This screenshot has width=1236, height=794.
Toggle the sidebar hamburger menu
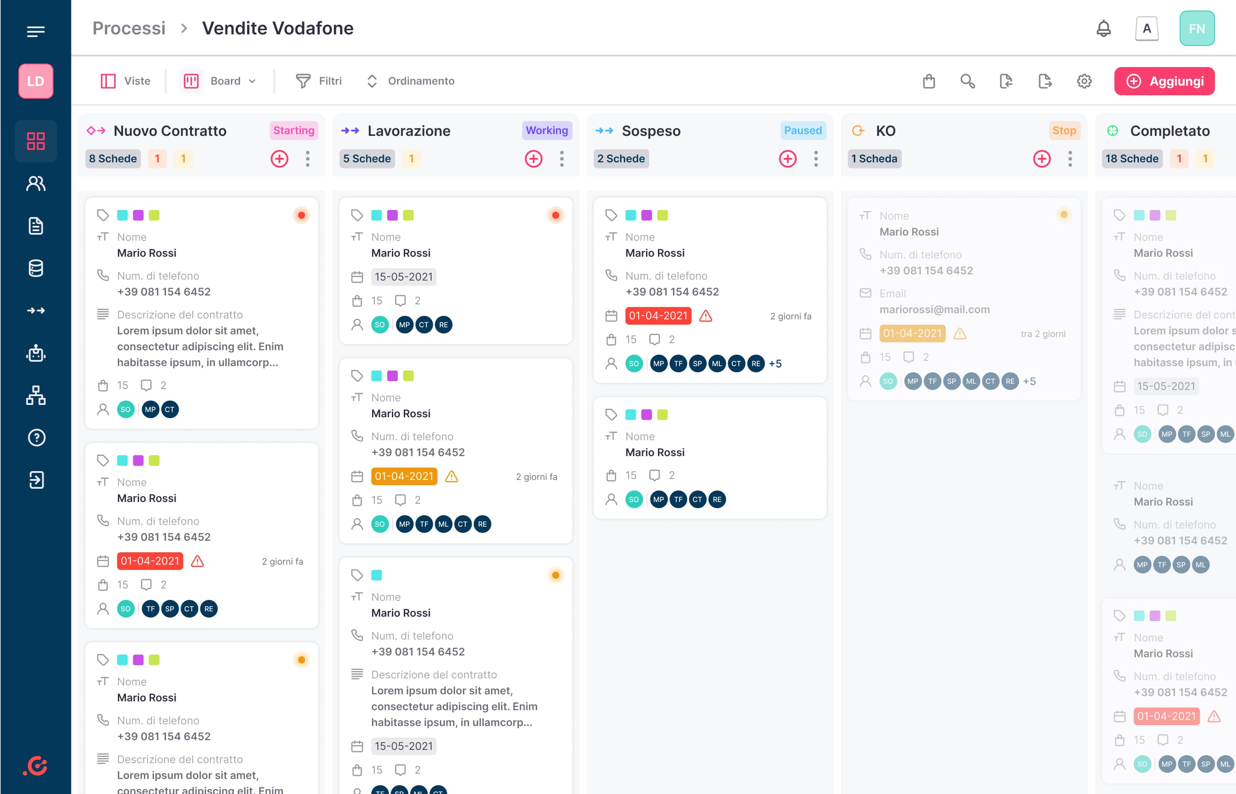tap(36, 31)
